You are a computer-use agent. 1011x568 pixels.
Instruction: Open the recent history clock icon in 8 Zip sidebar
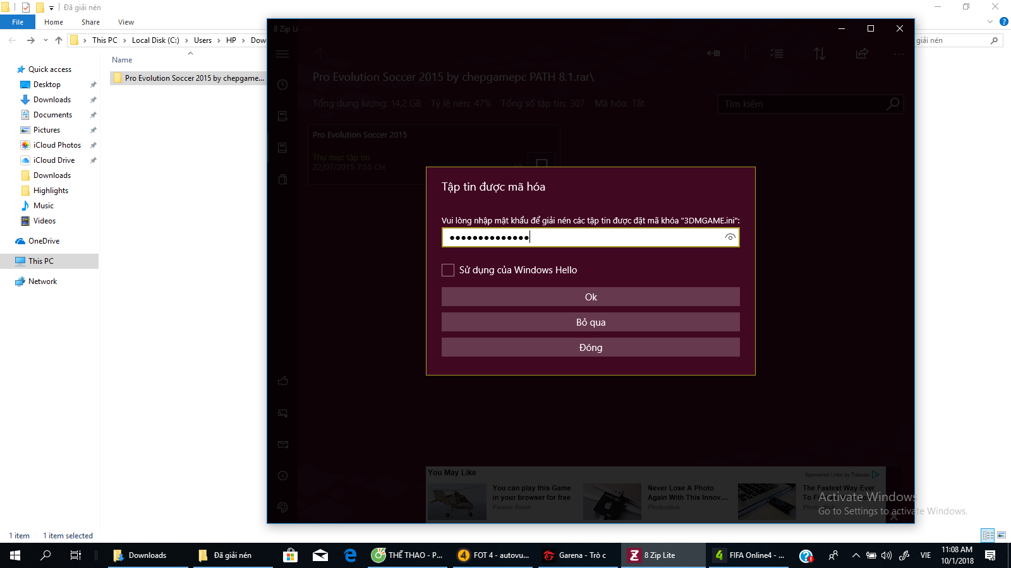(x=282, y=85)
